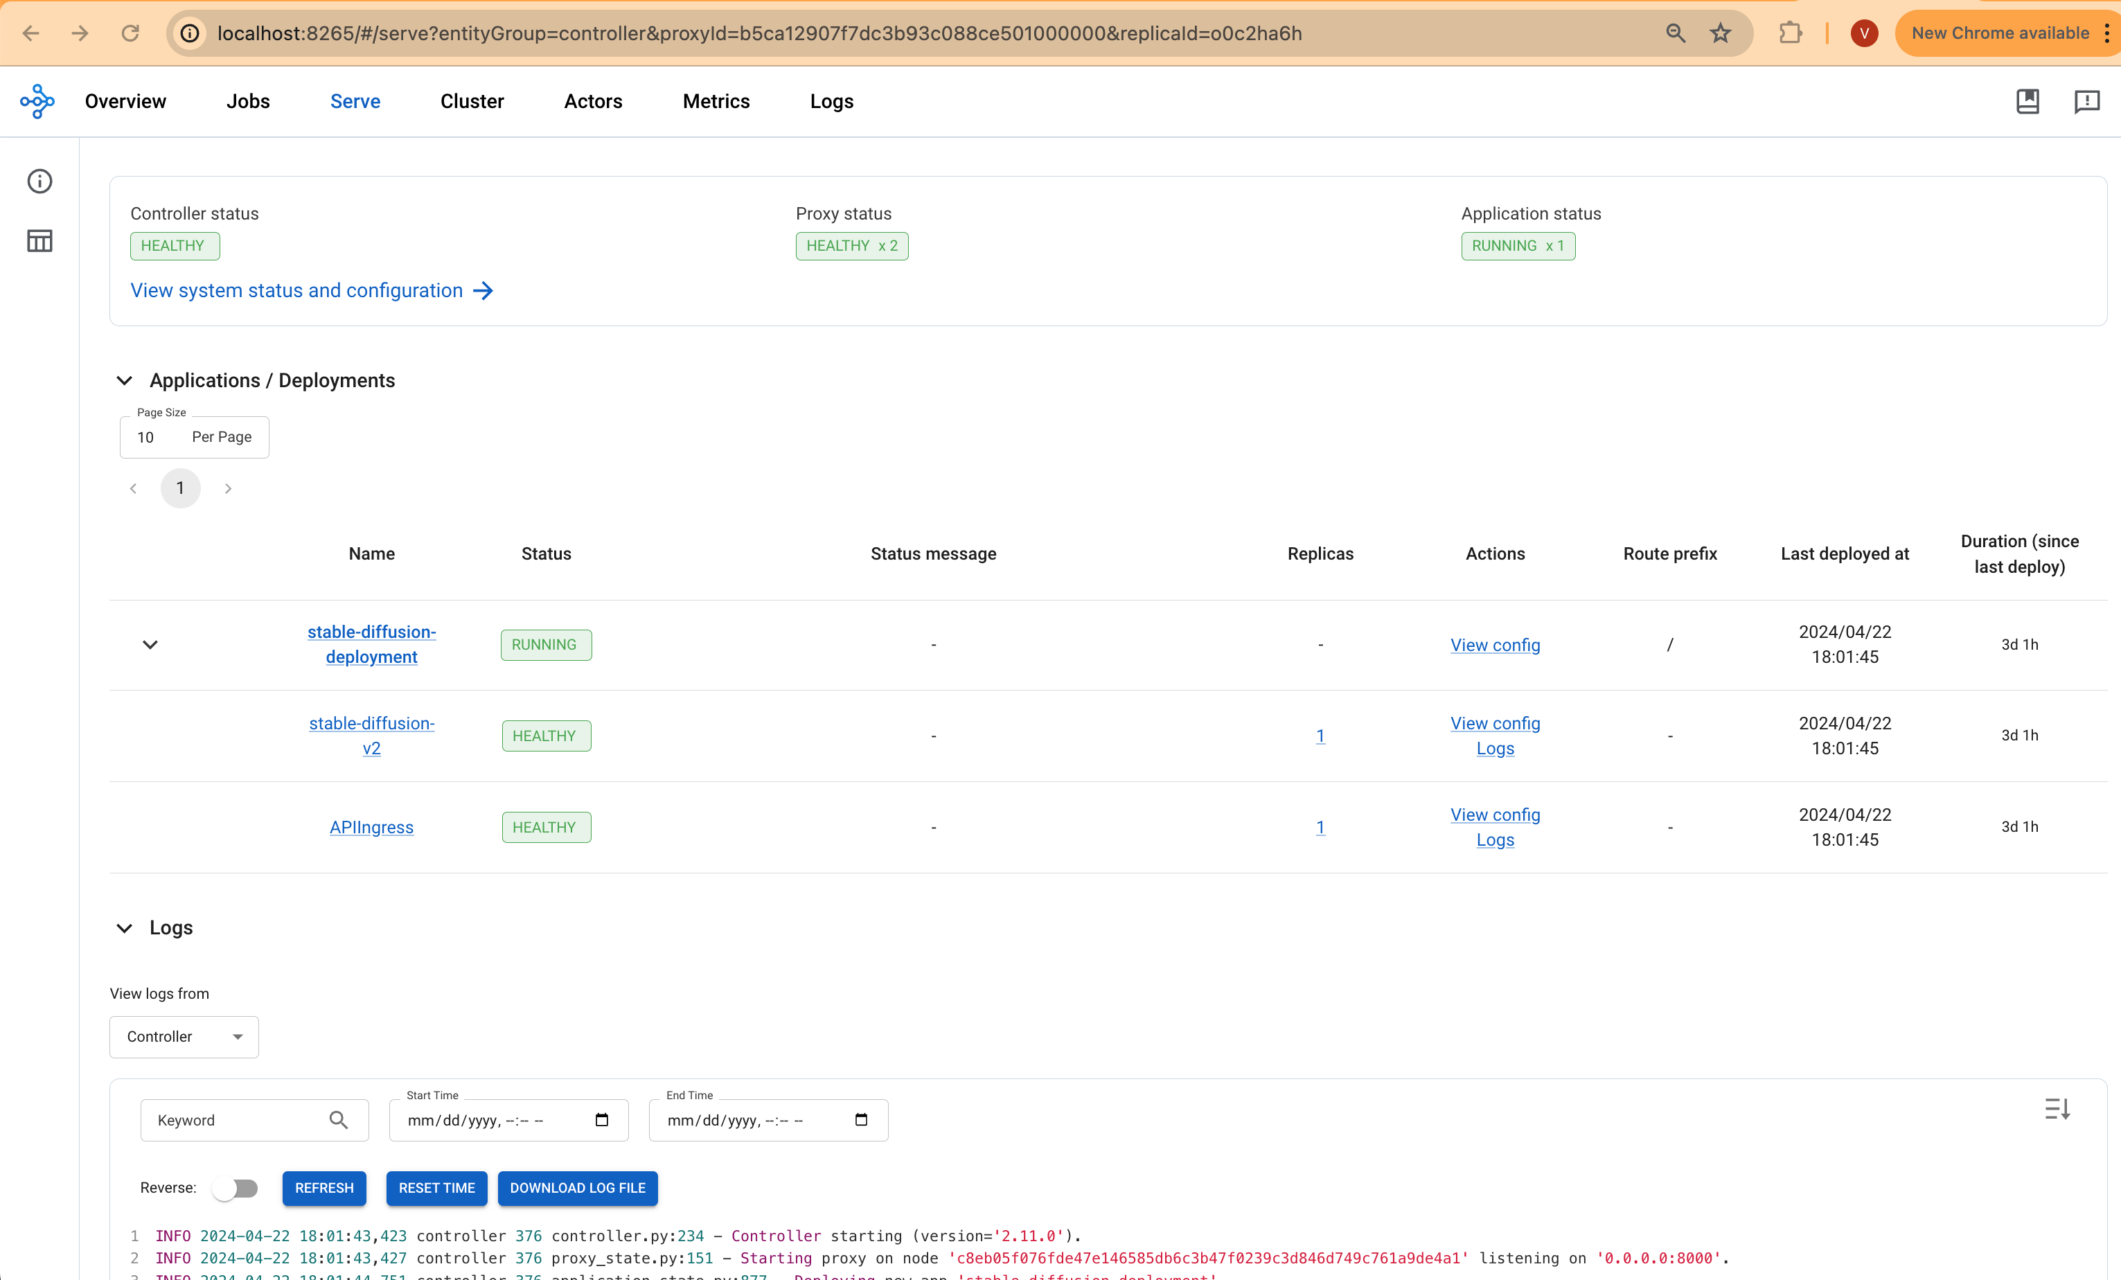Collapse the Applications / Deployments section
The width and height of the screenshot is (2121, 1280).
124,380
